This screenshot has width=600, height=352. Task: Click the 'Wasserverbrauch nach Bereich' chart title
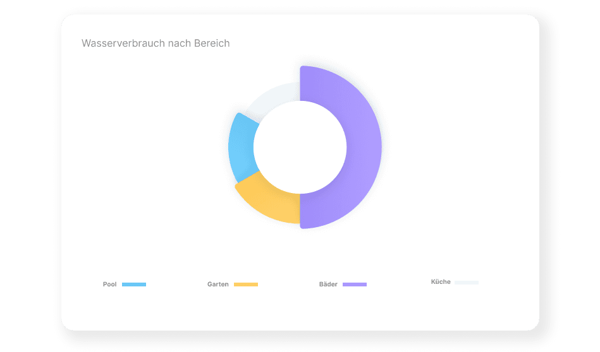pyautogui.click(x=156, y=43)
